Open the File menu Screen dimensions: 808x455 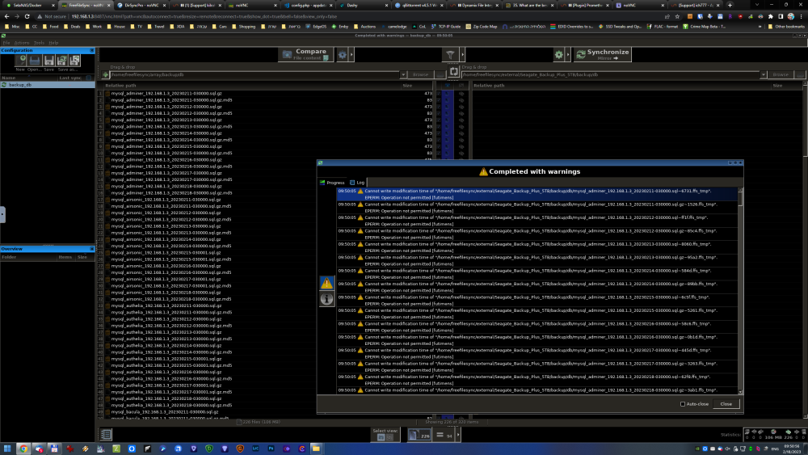[6, 43]
